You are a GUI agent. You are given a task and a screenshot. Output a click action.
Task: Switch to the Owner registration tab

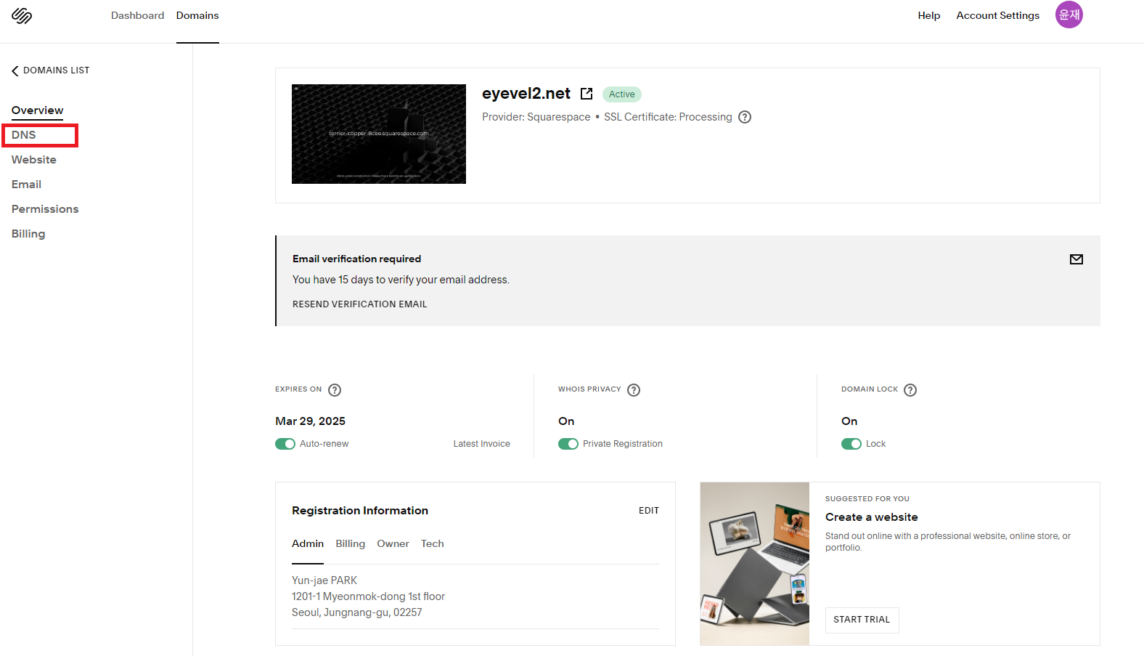[393, 543]
